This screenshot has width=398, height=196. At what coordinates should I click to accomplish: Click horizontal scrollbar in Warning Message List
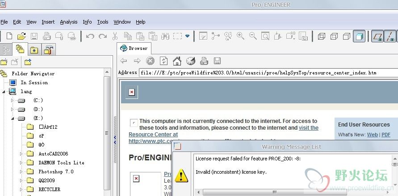click(x=275, y=192)
